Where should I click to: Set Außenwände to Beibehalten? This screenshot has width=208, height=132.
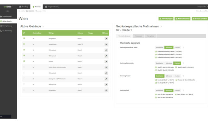pyautogui.click(x=159, y=63)
